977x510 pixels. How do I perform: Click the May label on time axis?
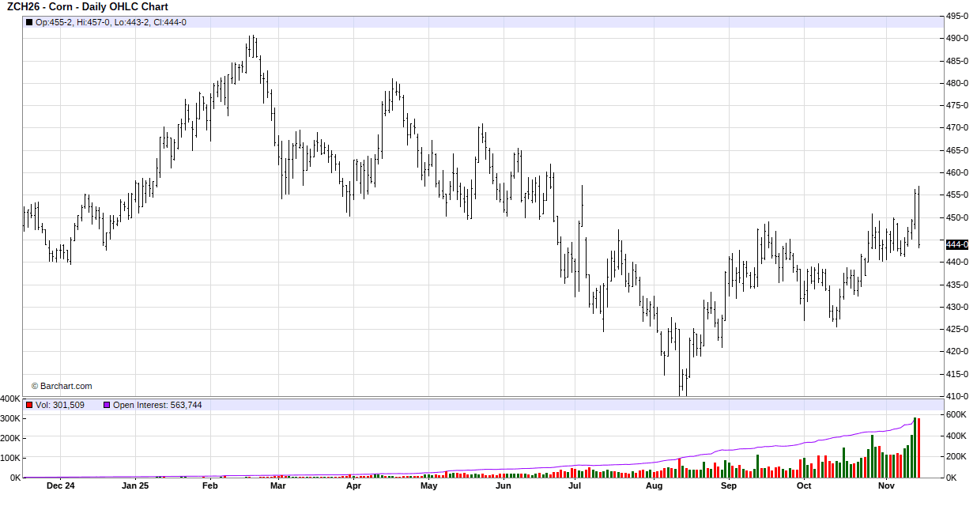pos(428,485)
